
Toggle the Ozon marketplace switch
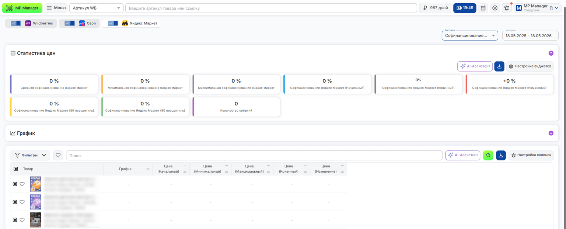coord(70,23)
